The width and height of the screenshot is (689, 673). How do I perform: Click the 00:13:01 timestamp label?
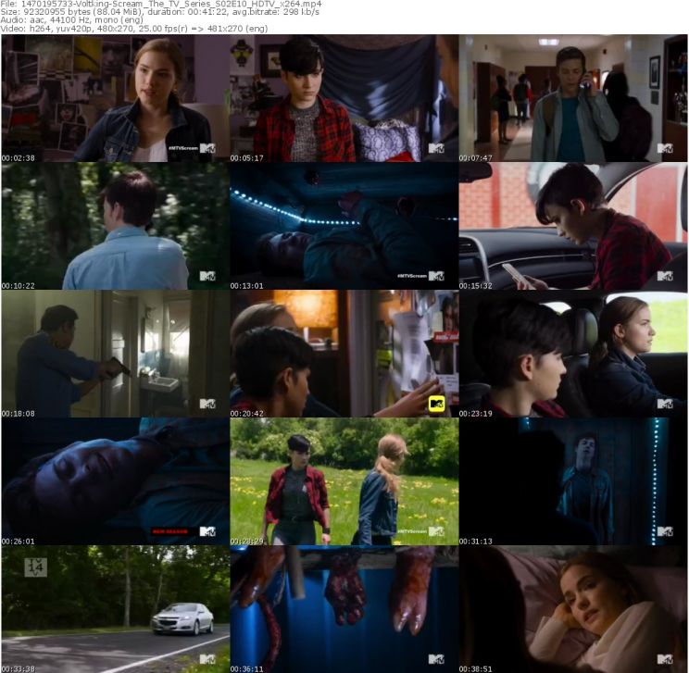click(x=247, y=286)
